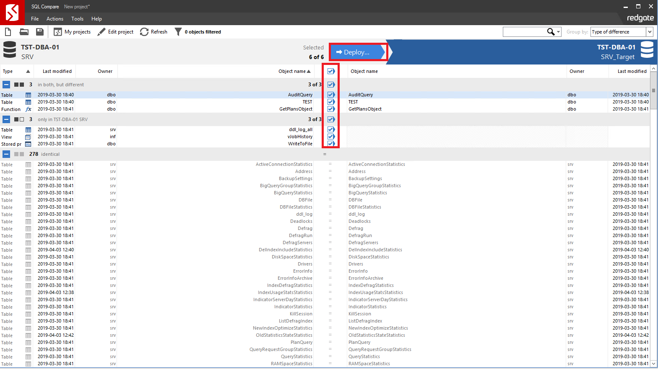Click inside the search input field
Image resolution: width=658 pixels, height=369 pixels.
point(524,32)
